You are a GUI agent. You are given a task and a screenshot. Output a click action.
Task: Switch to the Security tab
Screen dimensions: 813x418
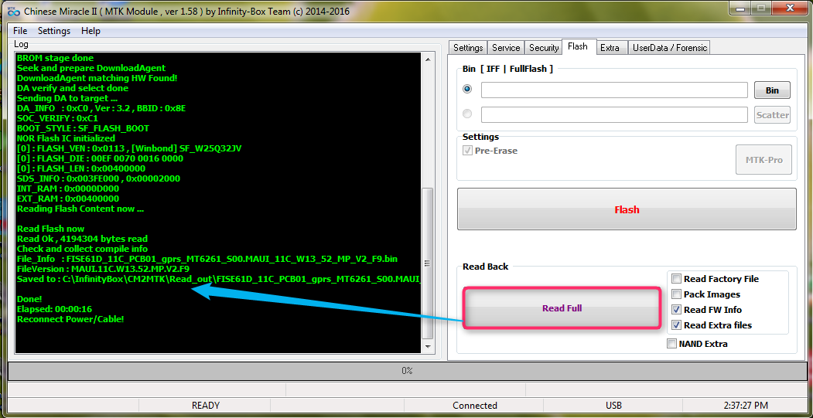[x=543, y=48]
